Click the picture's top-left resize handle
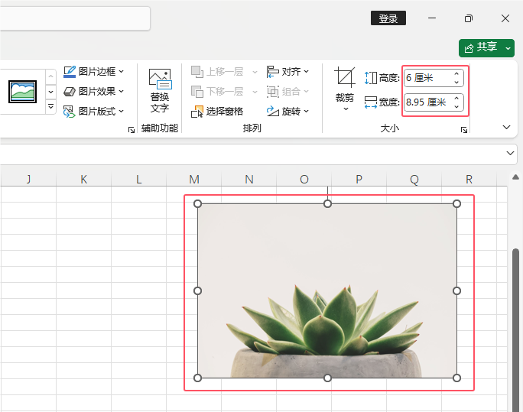This screenshot has width=523, height=412. (197, 203)
